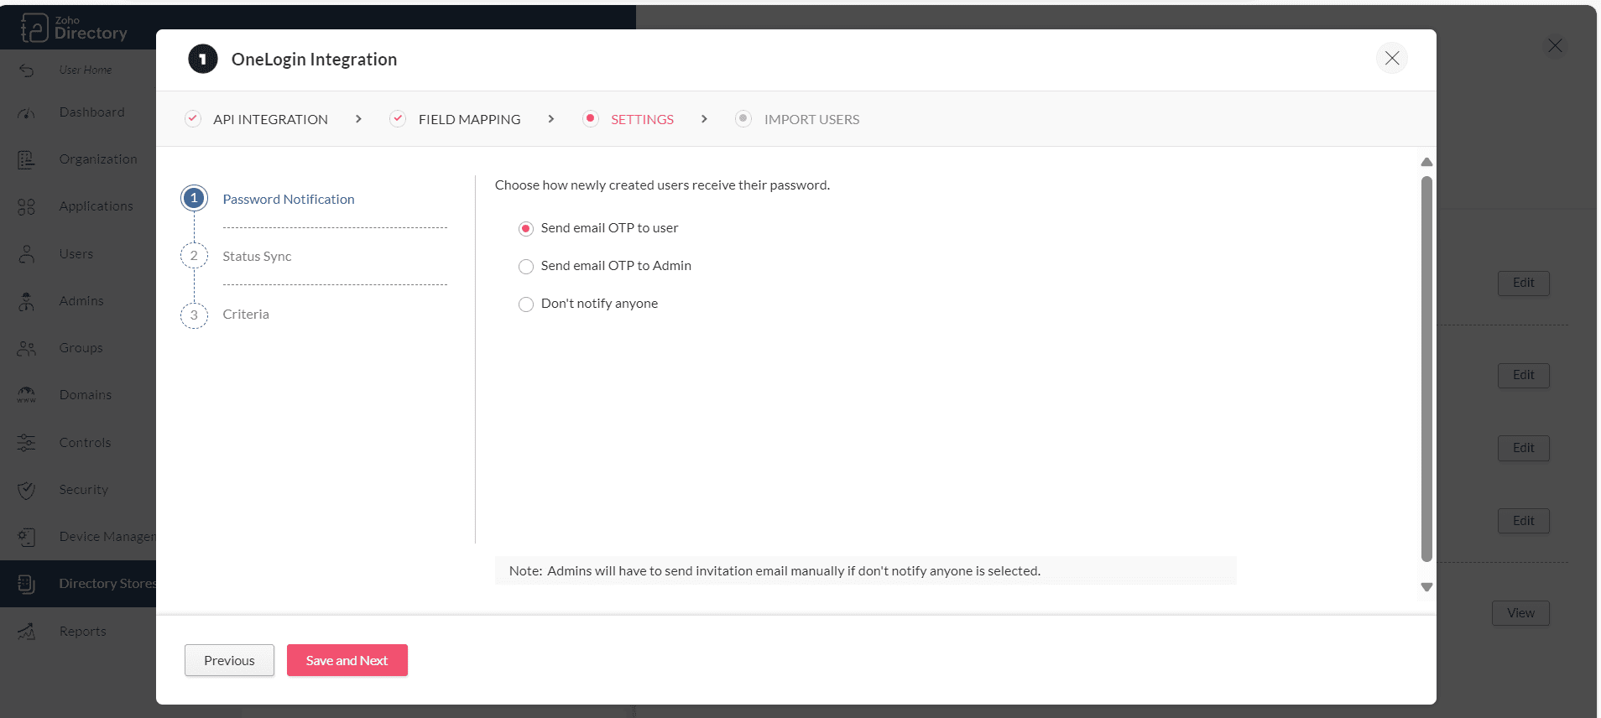Screen dimensions: 1601x718
Task: Click the first Edit button in background
Action: point(1524,284)
